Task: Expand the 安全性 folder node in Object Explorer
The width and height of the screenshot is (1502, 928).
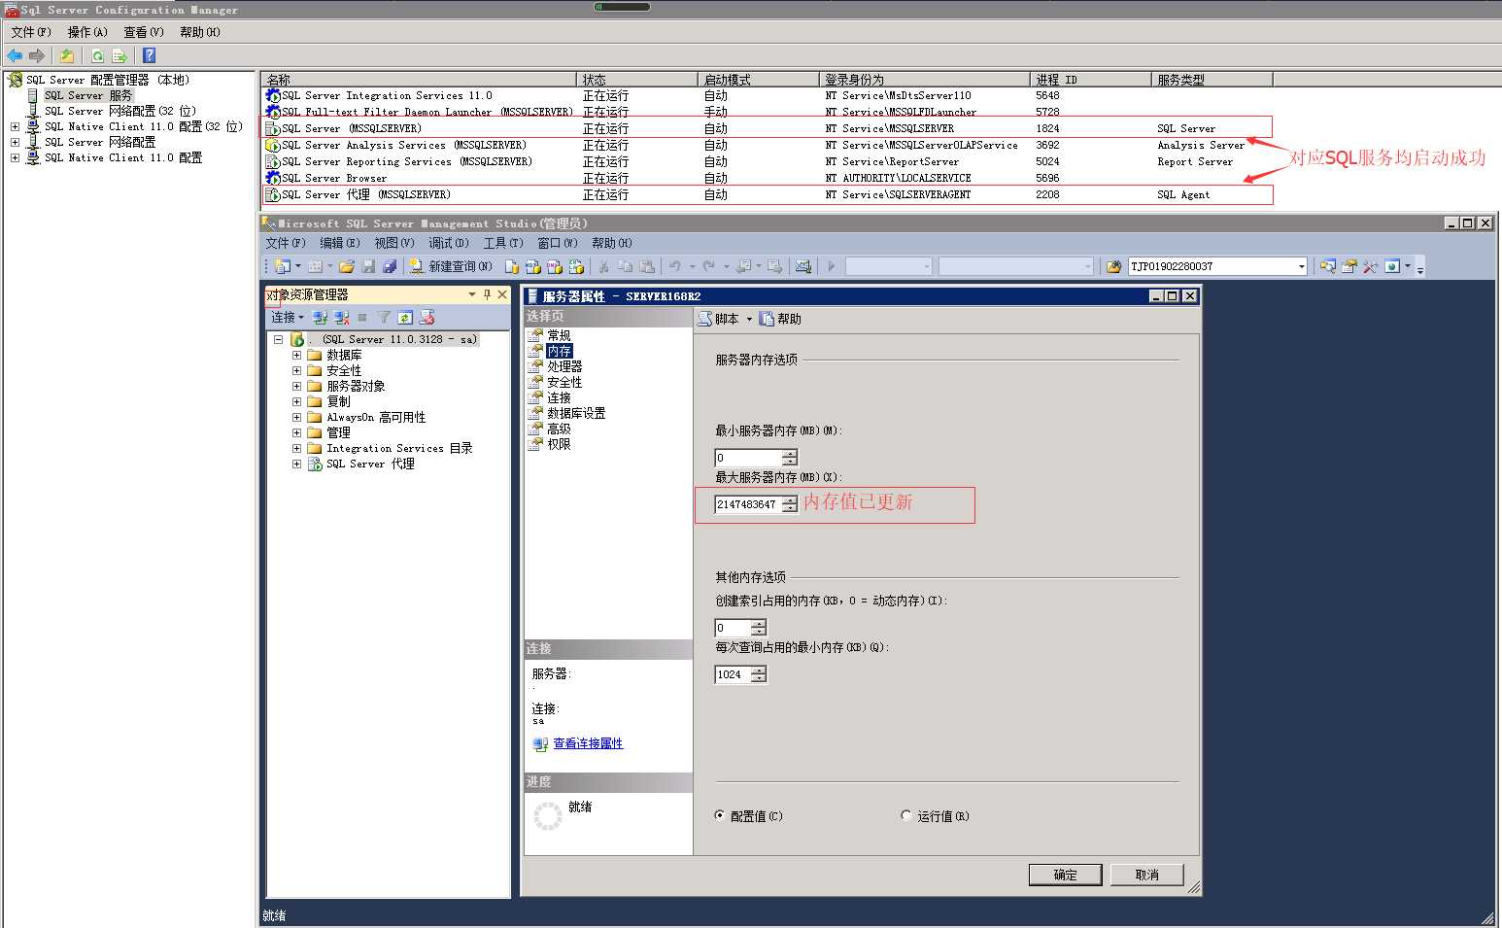Action: (x=297, y=371)
